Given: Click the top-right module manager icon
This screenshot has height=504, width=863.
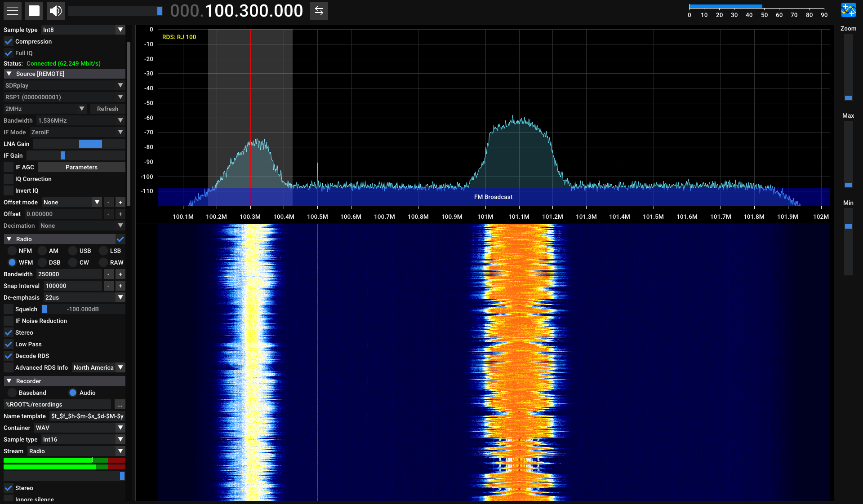Looking at the screenshot, I should [848, 10].
